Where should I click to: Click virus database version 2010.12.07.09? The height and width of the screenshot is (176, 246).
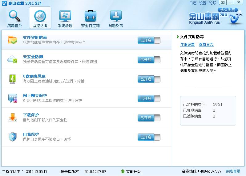(x=95, y=172)
